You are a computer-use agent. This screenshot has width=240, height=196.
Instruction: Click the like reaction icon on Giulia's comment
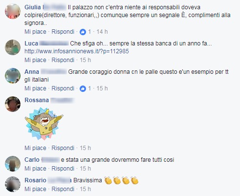(x=83, y=32)
